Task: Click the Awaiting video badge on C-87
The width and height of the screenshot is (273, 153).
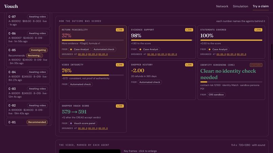Action: click(37, 17)
